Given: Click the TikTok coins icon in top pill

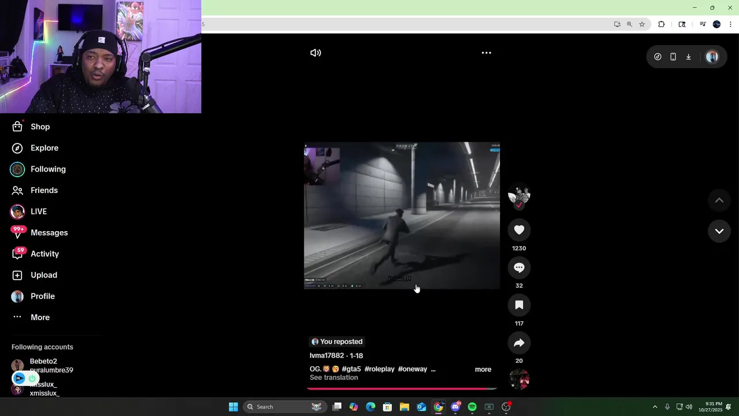Looking at the screenshot, I should (658, 57).
